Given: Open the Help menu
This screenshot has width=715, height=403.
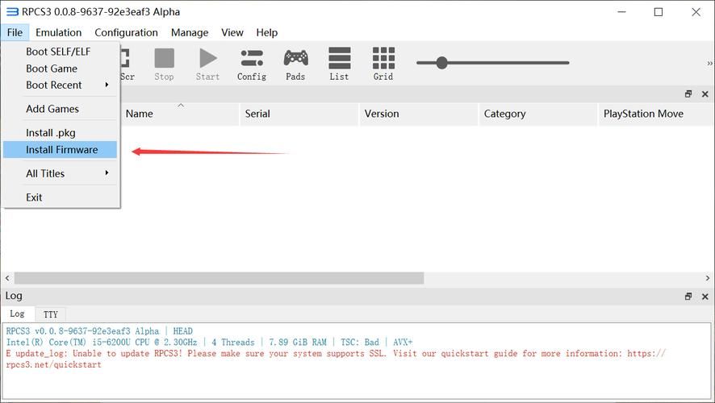Looking at the screenshot, I should (267, 32).
